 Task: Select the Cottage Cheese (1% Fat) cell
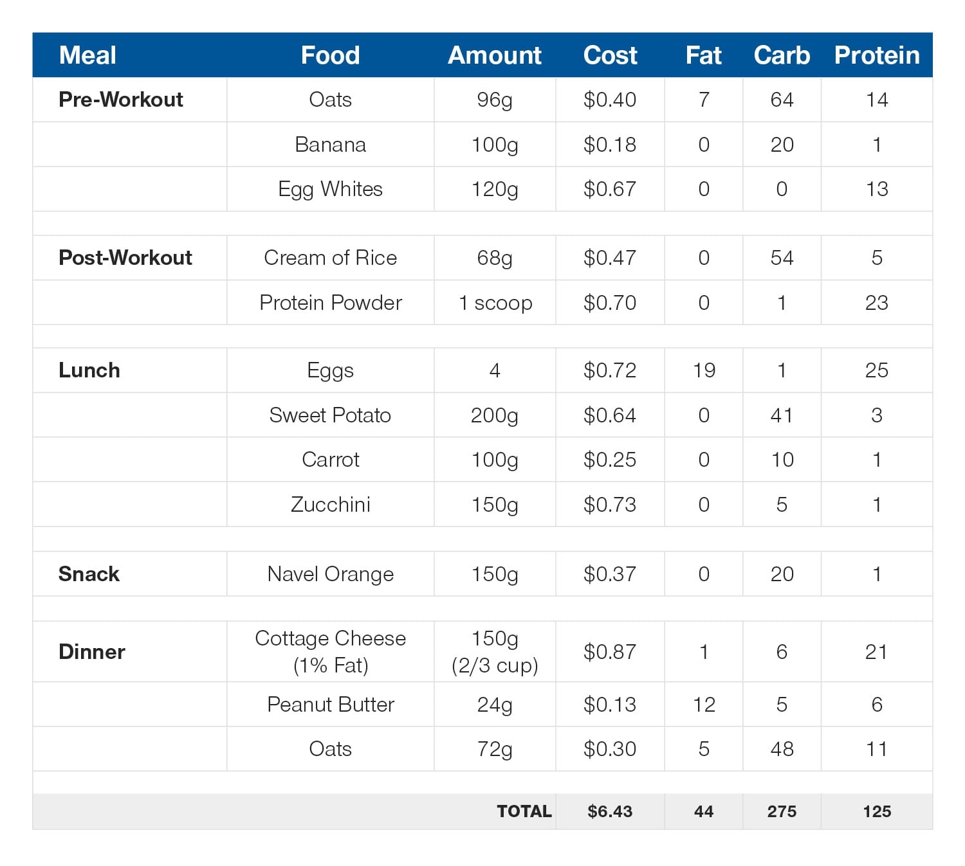[330, 651]
